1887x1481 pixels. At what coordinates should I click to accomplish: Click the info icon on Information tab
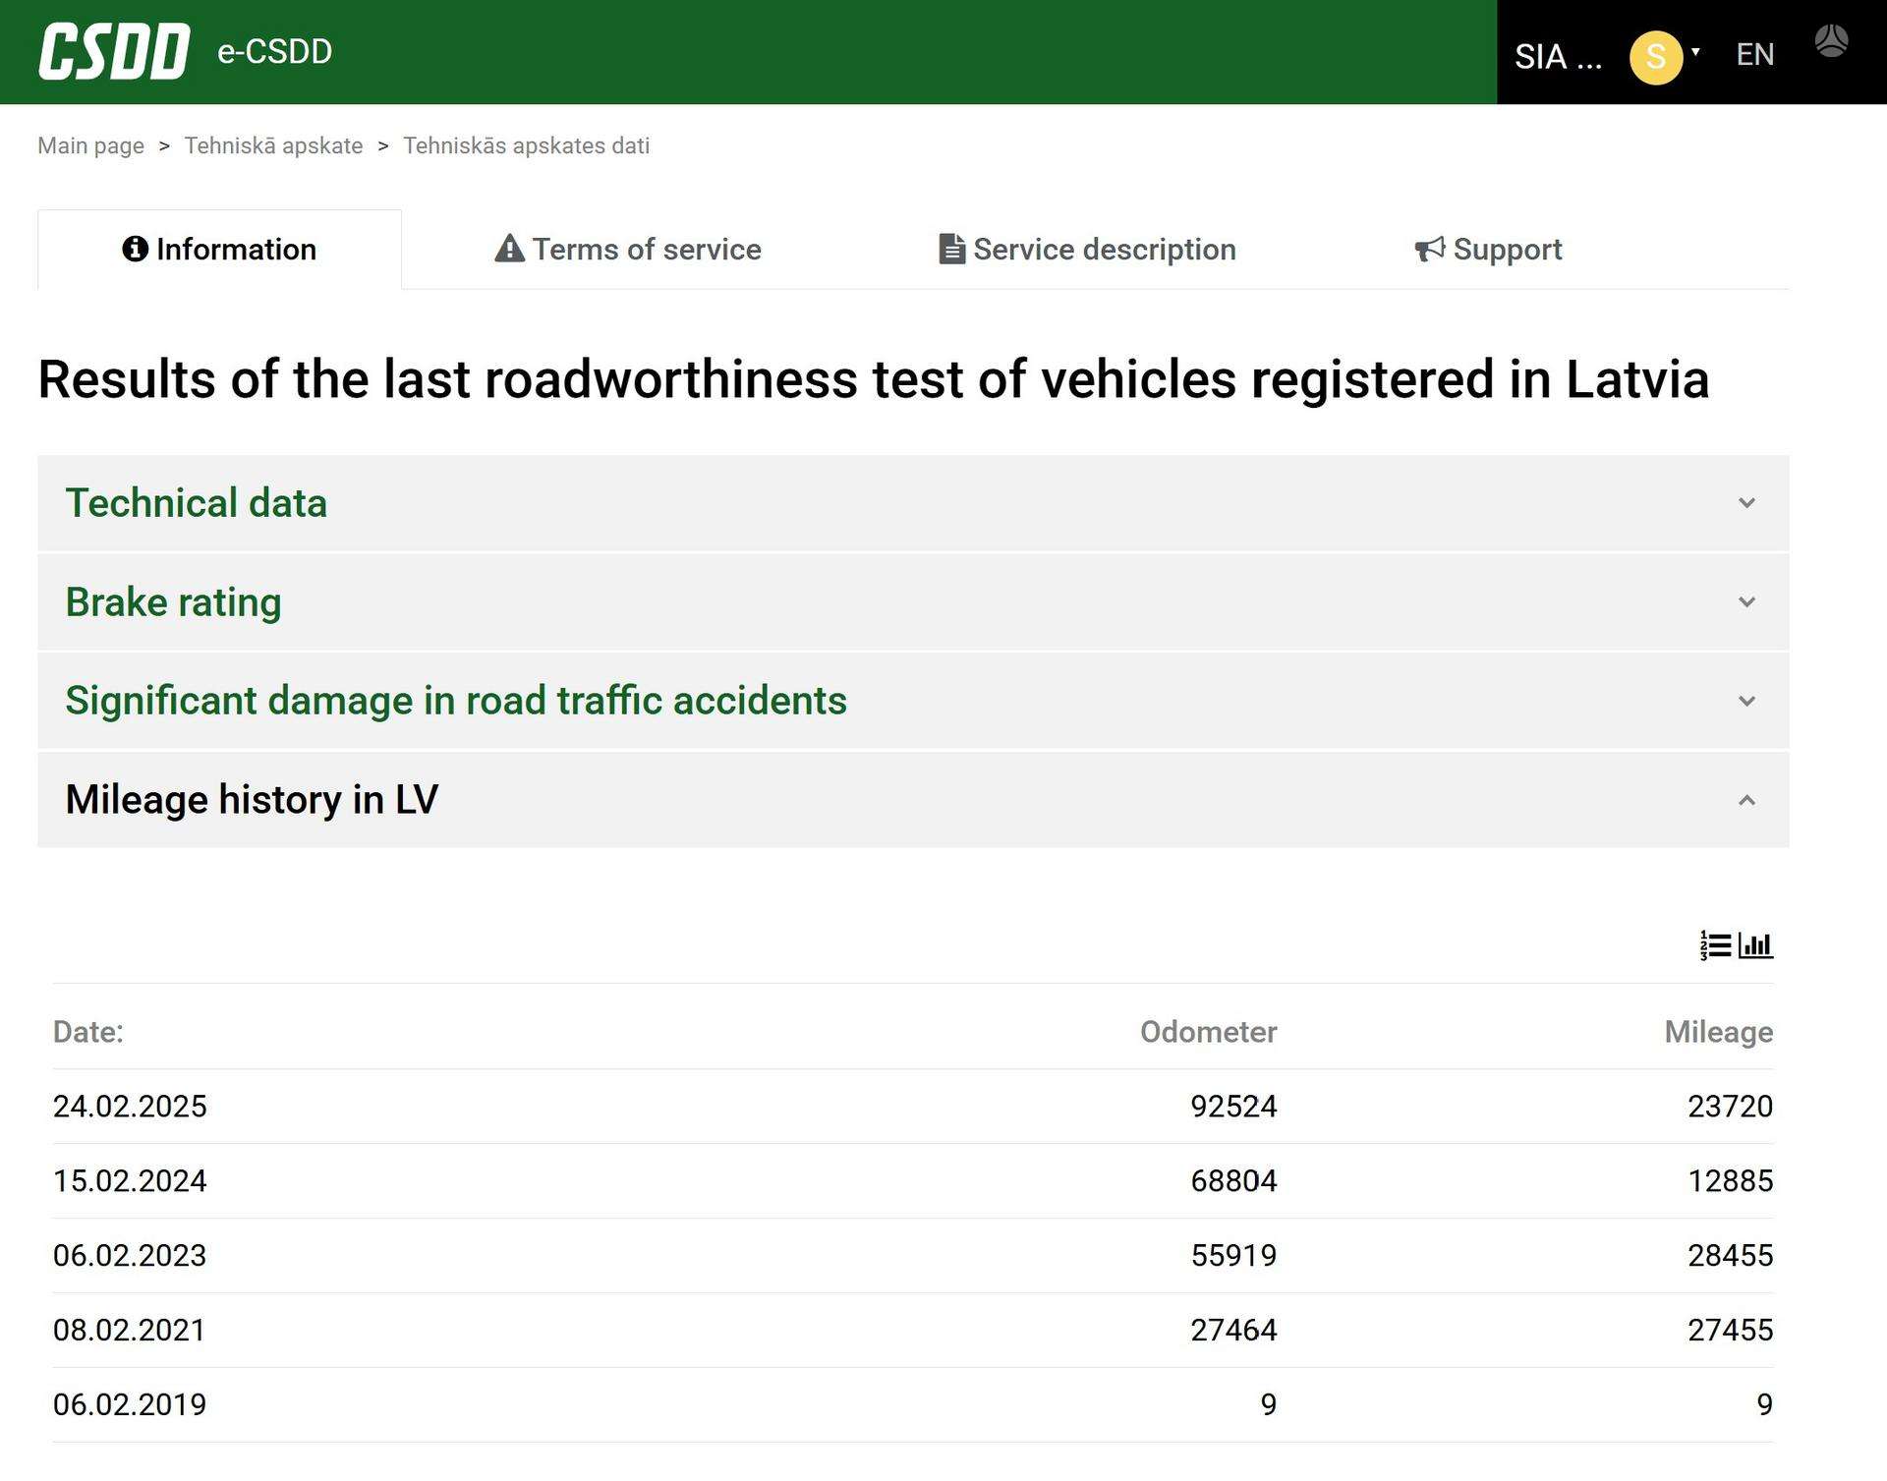(135, 249)
